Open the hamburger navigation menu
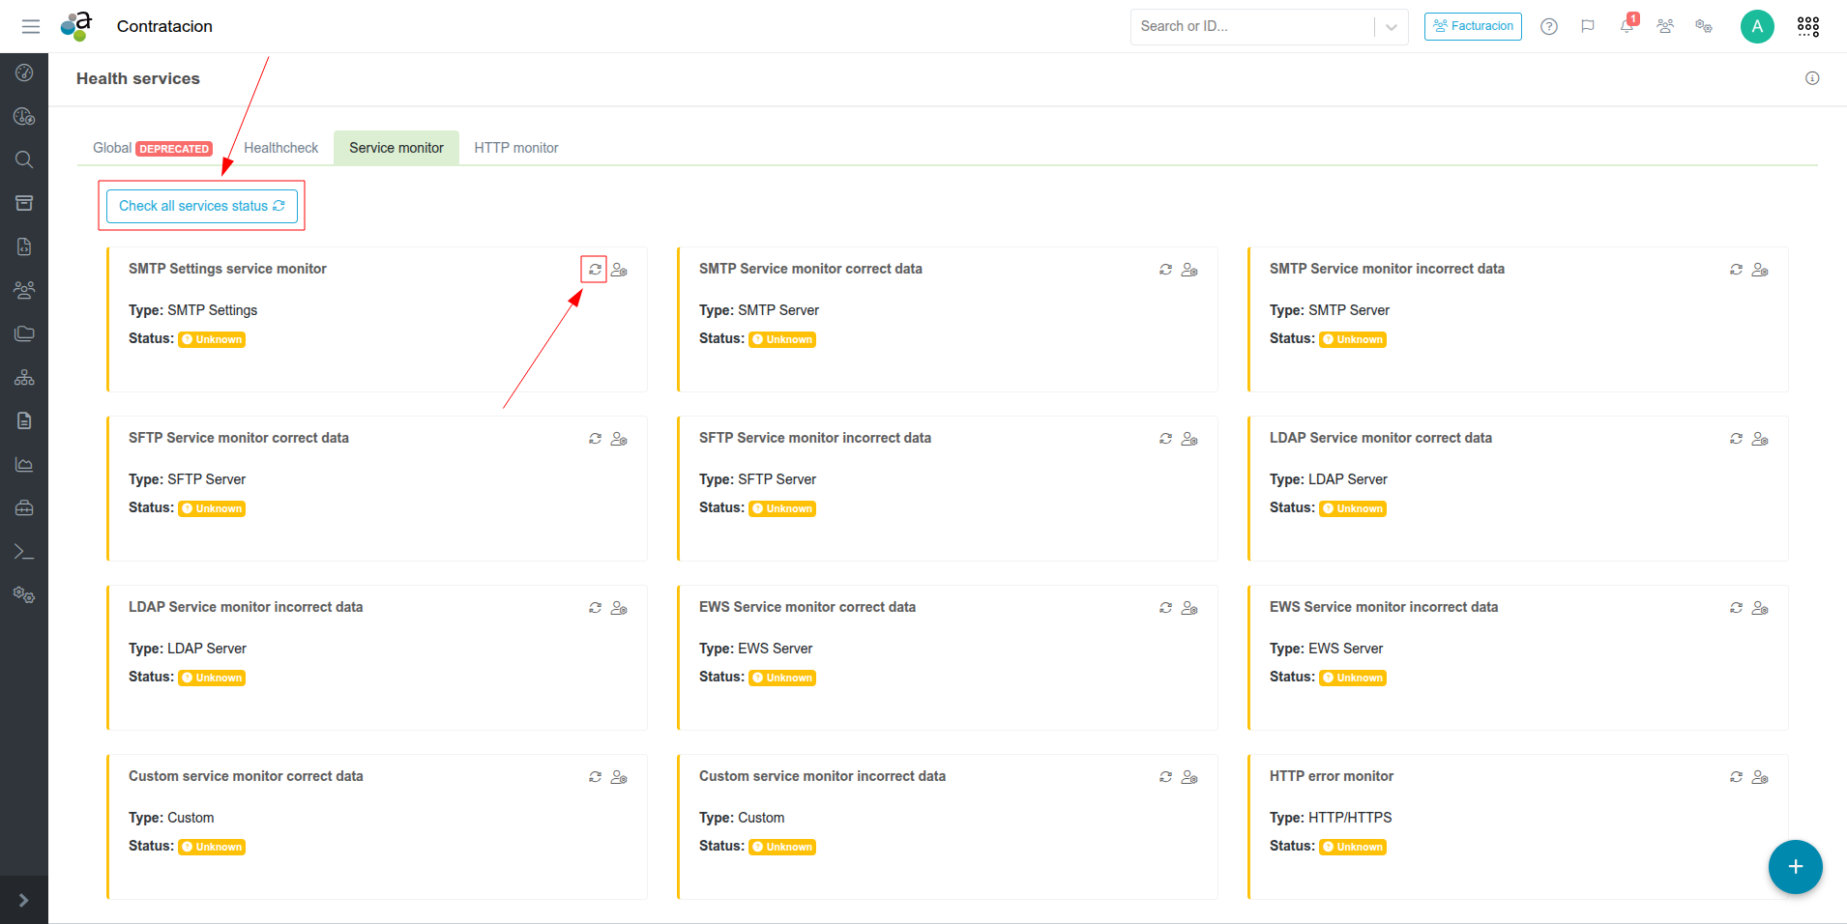Image resolution: width=1847 pixels, height=924 pixels. click(x=31, y=26)
